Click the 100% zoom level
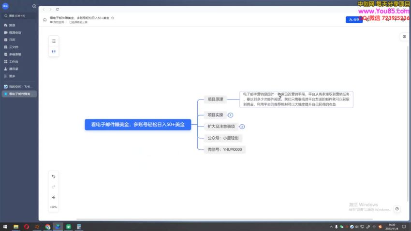Viewport: 411px width, 231px height. tap(54, 207)
